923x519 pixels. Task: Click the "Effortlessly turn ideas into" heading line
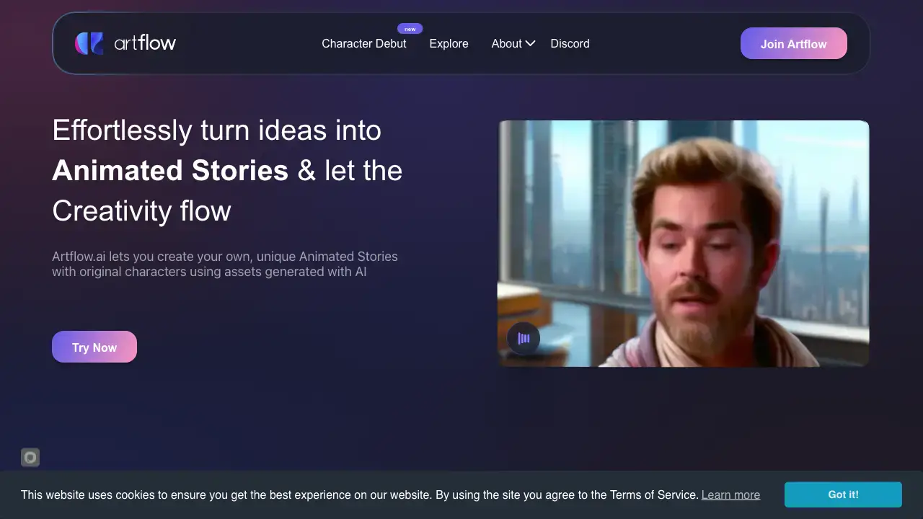point(216,130)
